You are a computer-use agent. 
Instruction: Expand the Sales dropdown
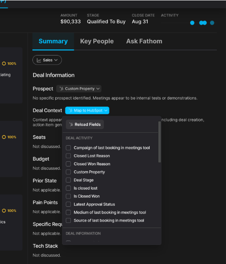[47, 60]
